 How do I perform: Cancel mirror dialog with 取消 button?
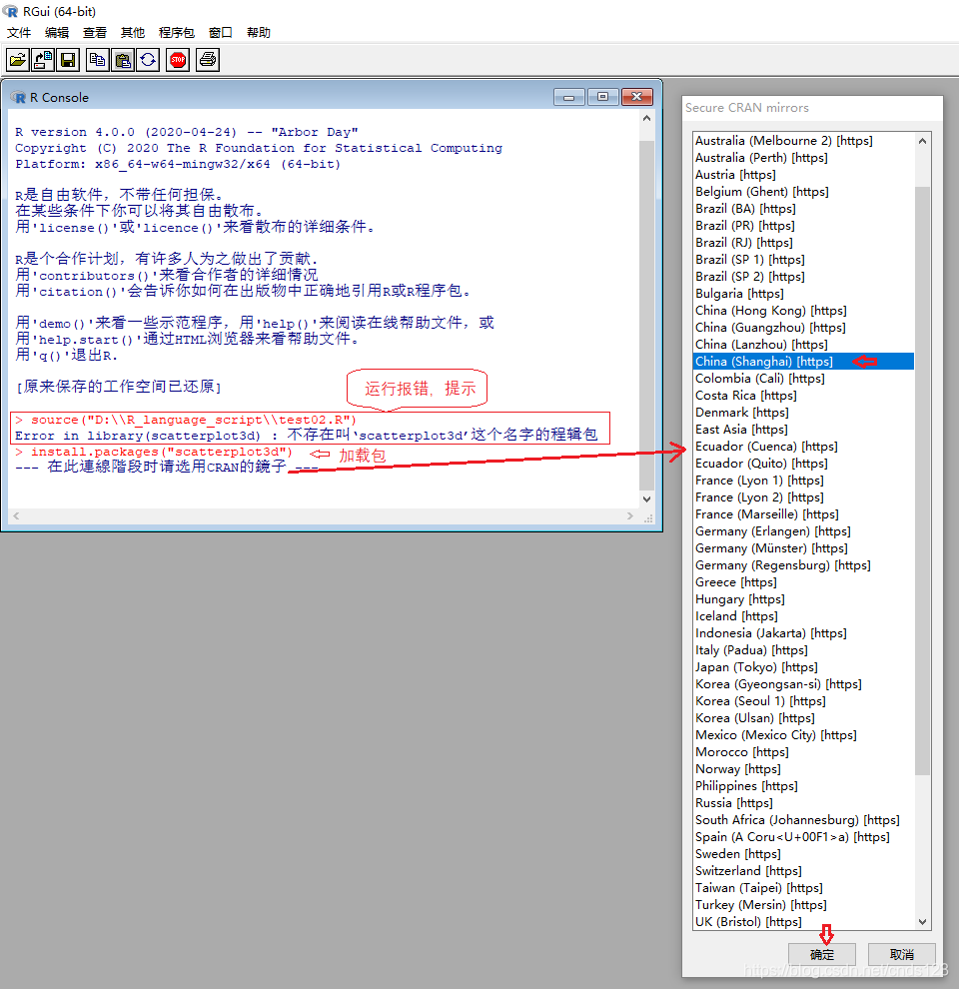(902, 954)
